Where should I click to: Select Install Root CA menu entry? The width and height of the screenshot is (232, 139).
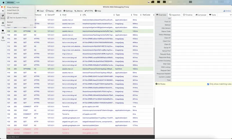click(x=13, y=10)
